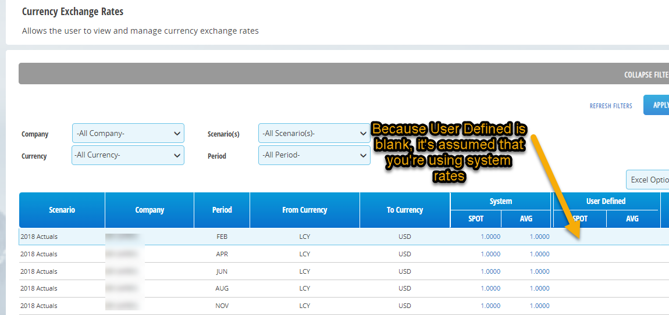Click System SPOT rate 1.0000 in FEB row

(x=490, y=237)
